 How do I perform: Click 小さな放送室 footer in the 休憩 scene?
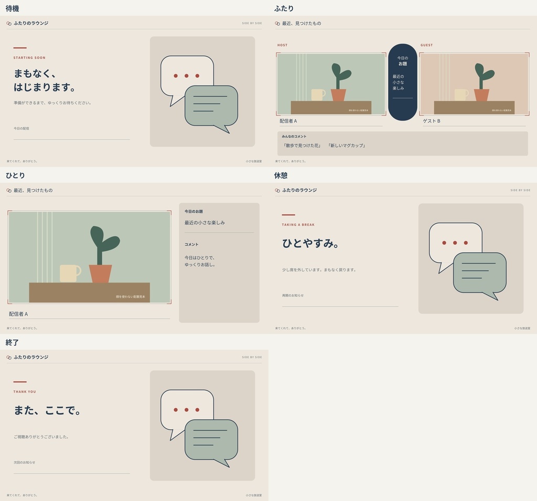[x=522, y=328]
